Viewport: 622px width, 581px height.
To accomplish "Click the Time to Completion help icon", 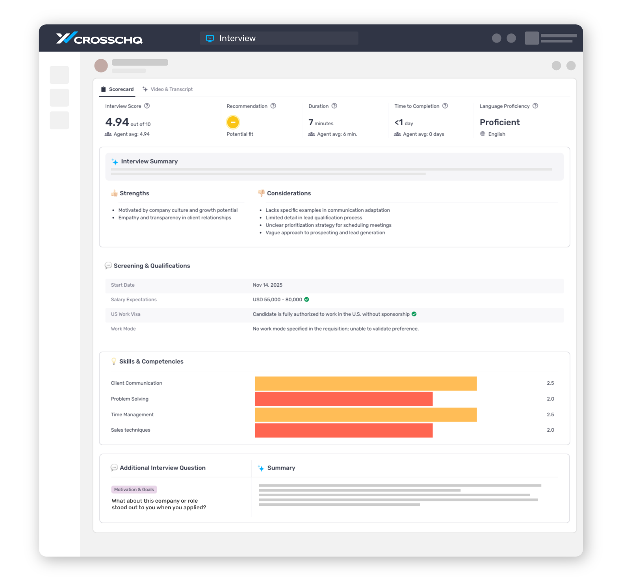I will pos(445,106).
